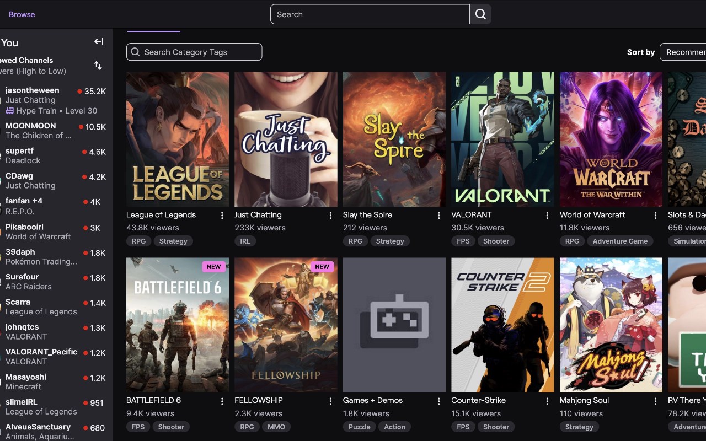
Task: Open the Slay the Spire cover art
Action: point(394,139)
